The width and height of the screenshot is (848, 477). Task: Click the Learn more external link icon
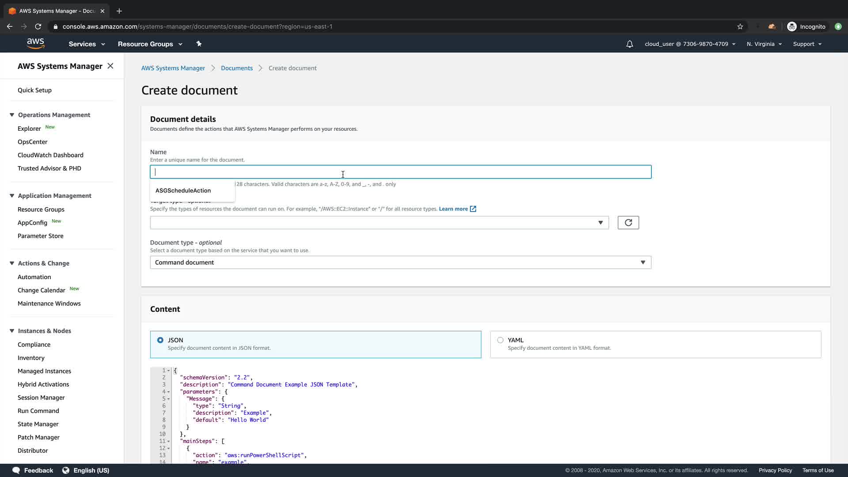473,209
